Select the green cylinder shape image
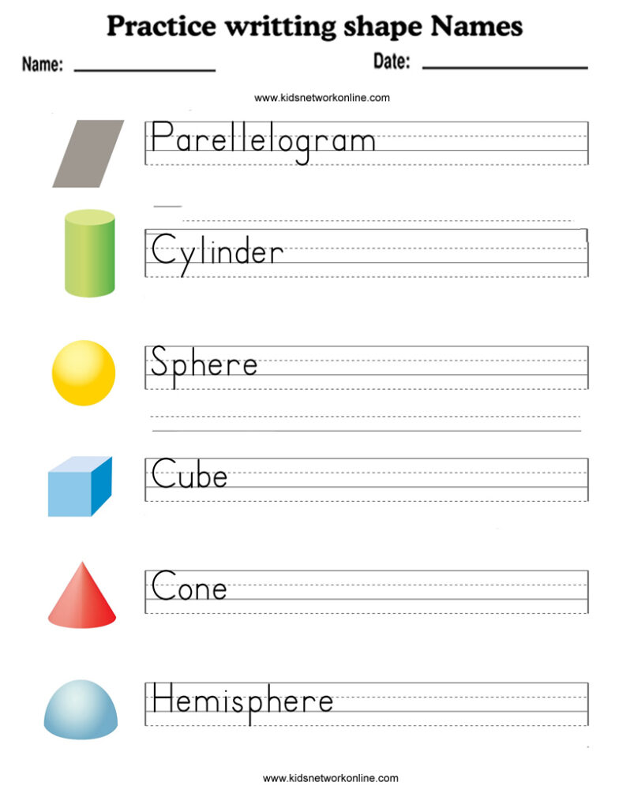 (x=90, y=253)
